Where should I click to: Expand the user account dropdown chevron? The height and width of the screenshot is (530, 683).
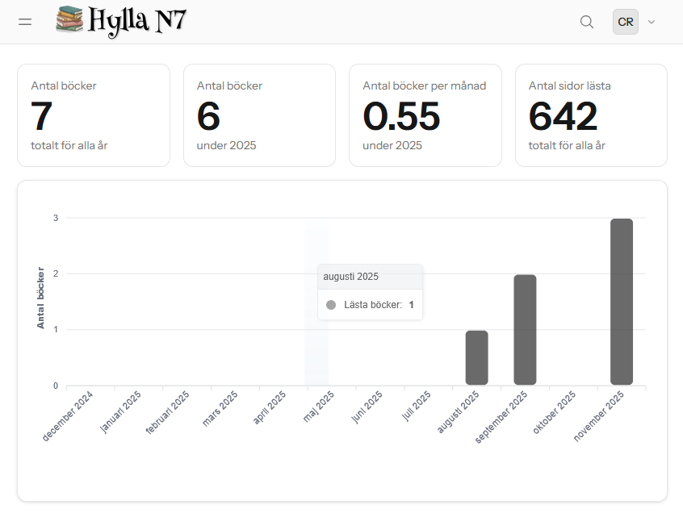pos(652,22)
